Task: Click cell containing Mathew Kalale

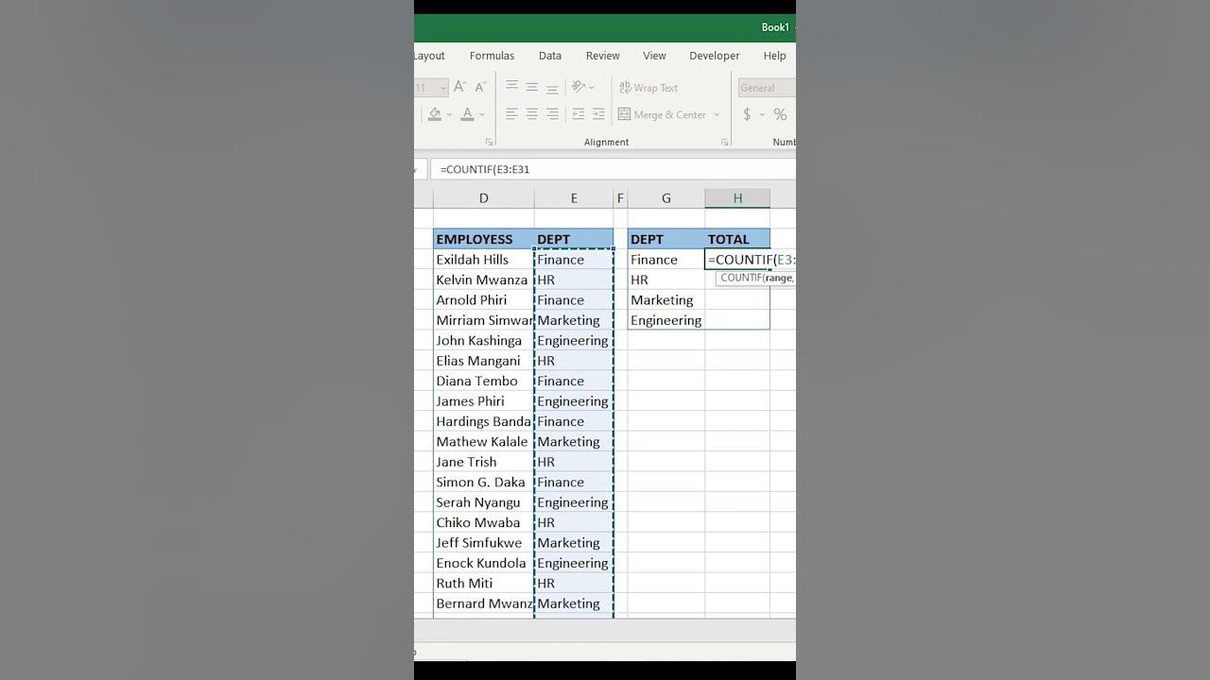Action: click(x=484, y=442)
